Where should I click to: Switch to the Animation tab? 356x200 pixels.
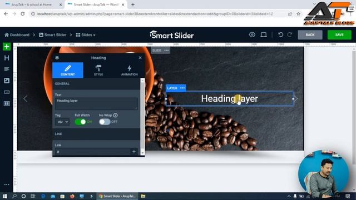(129, 71)
